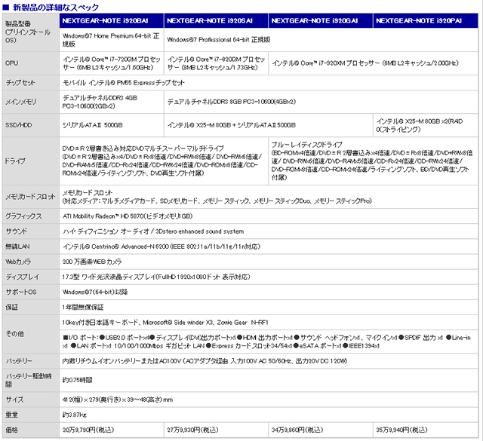Click the Windows 7 Professional 64-bit cell

click(321, 40)
